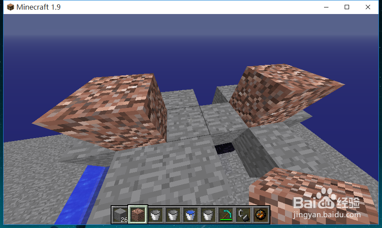
Task: Minimize the Minecraft 1.9 window
Action: point(326,7)
